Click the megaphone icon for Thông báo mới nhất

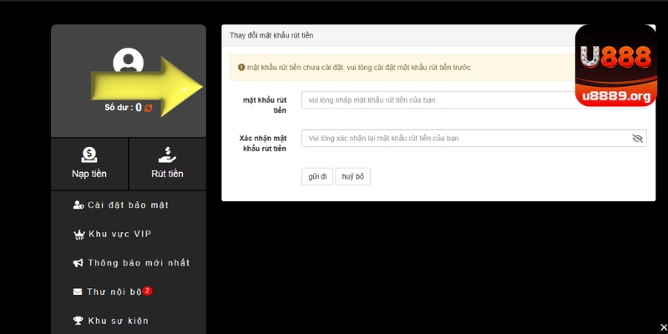click(78, 263)
